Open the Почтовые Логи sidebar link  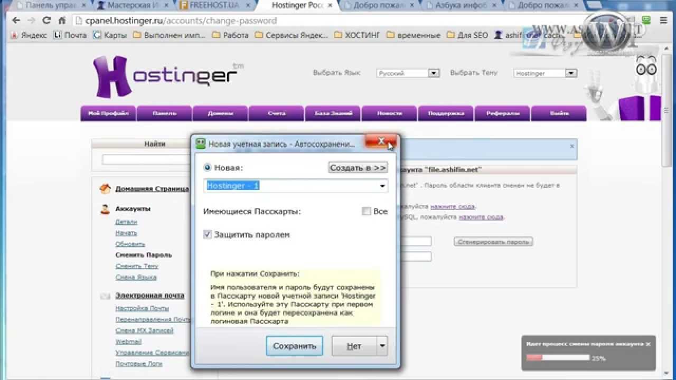click(139, 364)
